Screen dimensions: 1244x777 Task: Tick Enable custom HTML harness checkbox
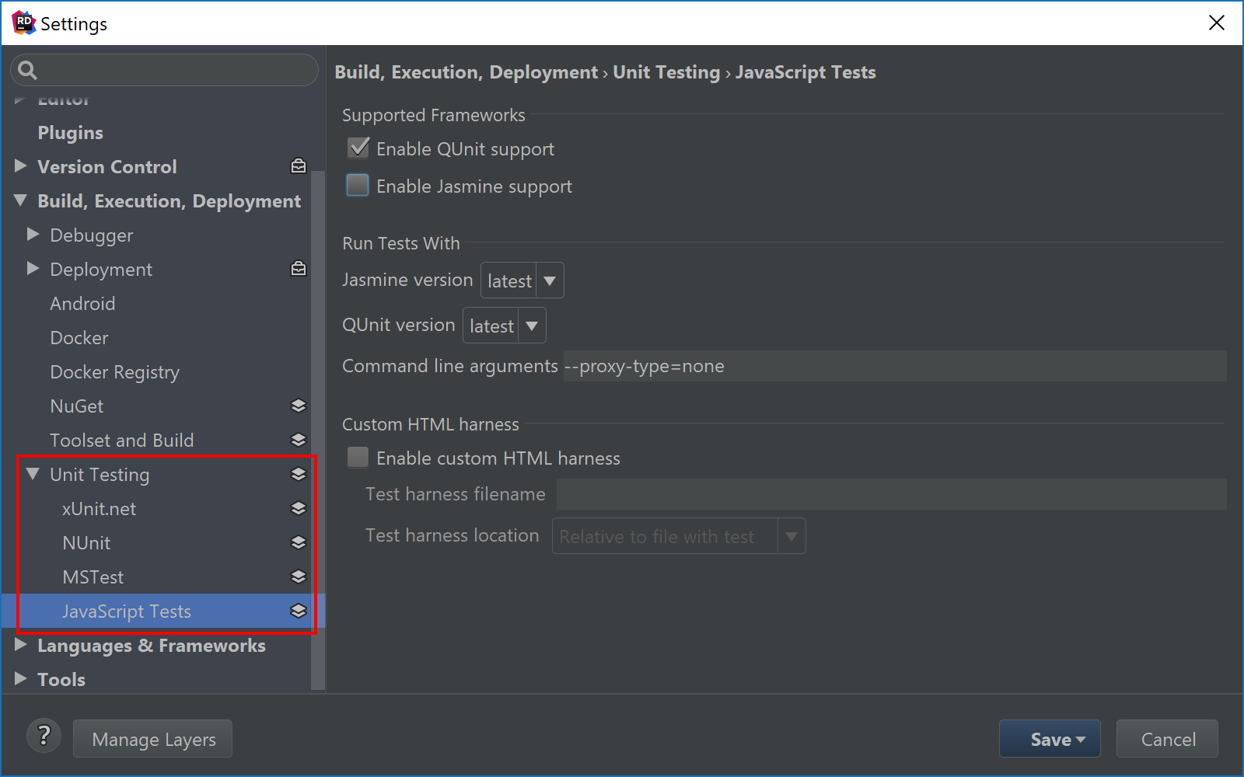pos(358,457)
